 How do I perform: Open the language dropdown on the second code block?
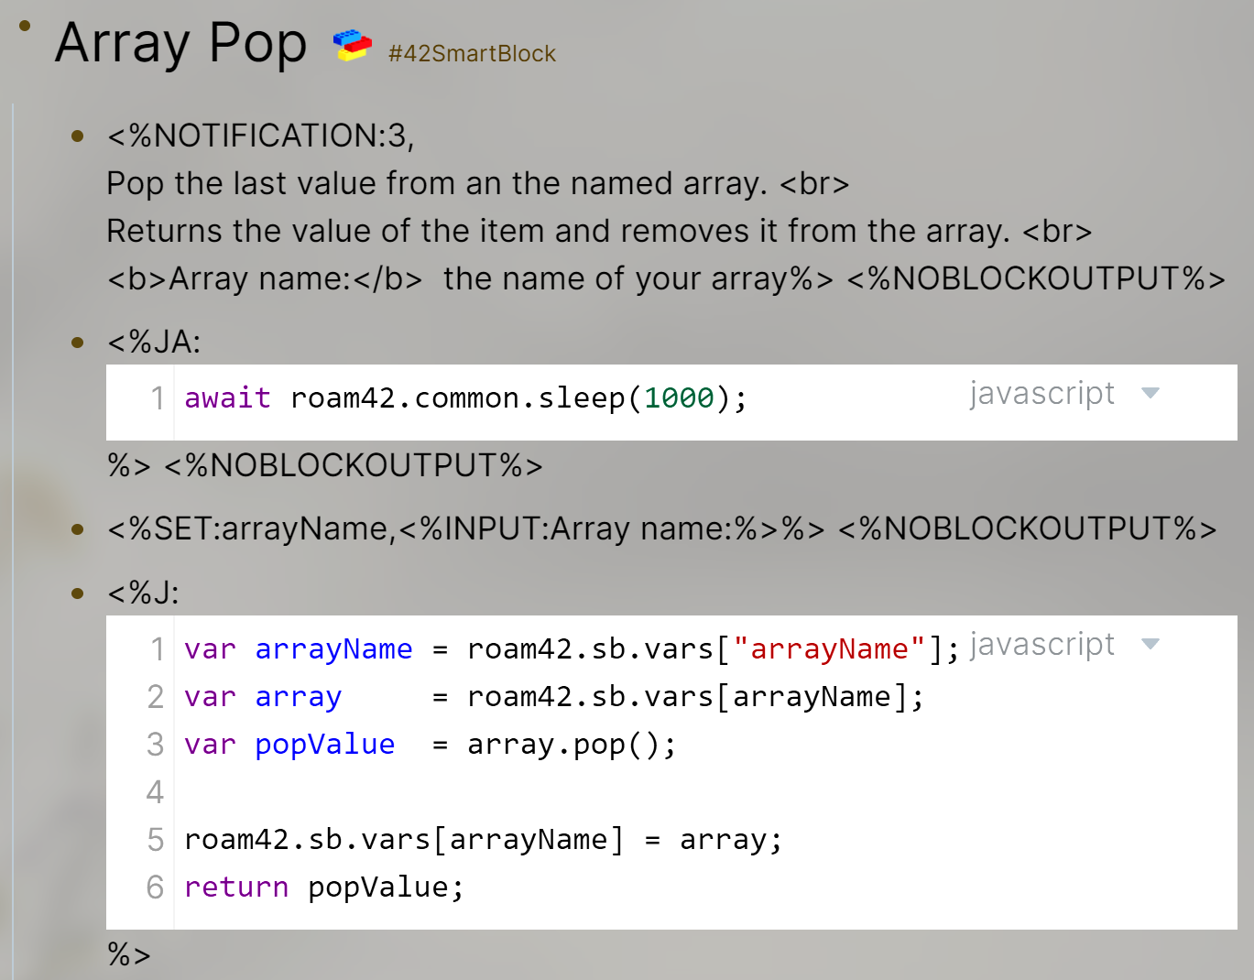tap(1150, 645)
